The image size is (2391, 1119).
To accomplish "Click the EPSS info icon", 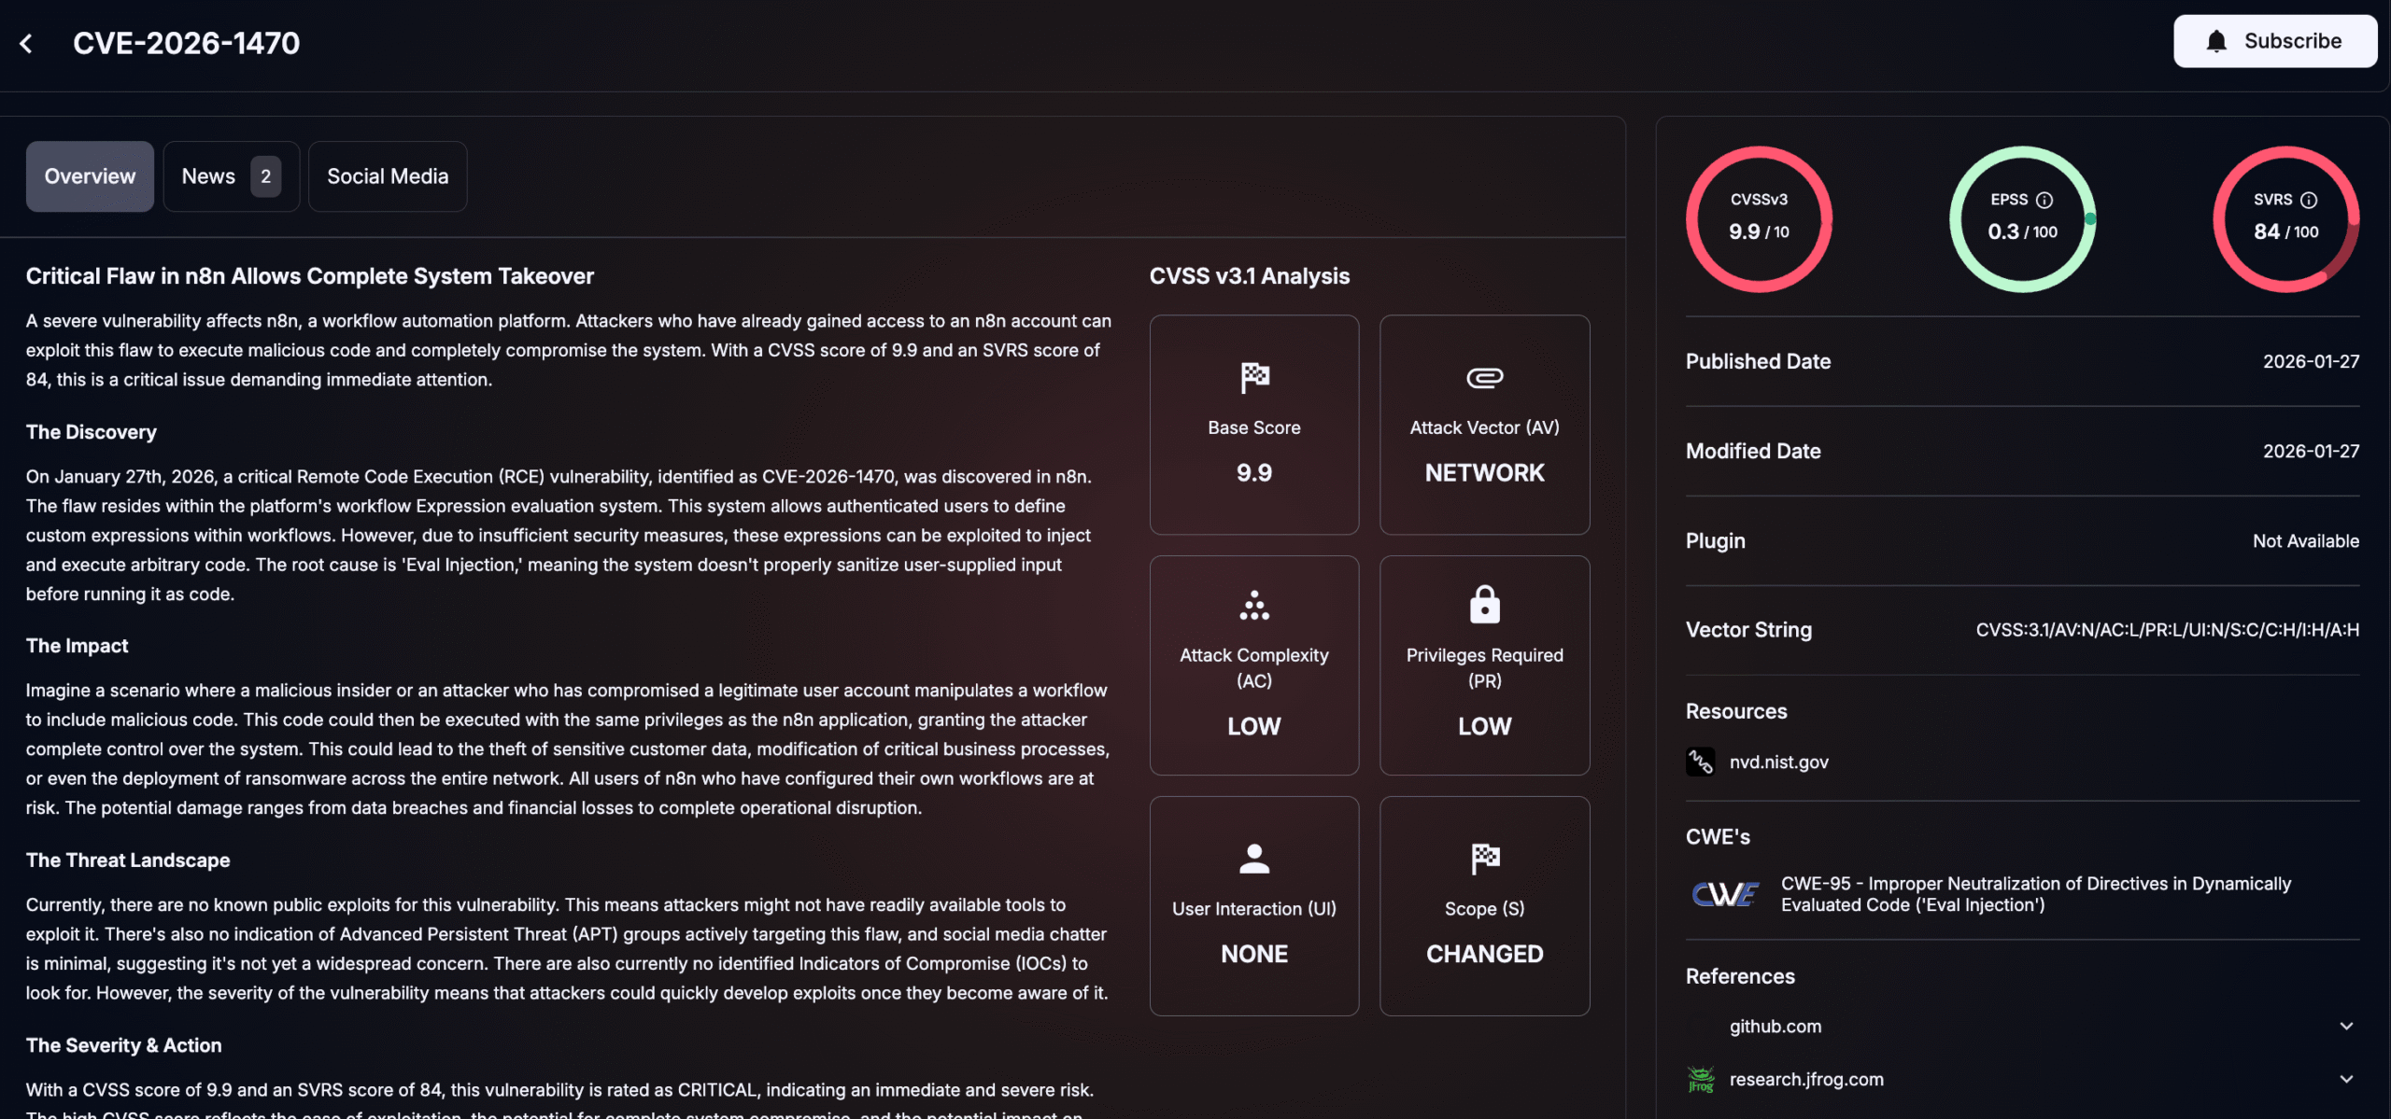I will tap(2044, 200).
